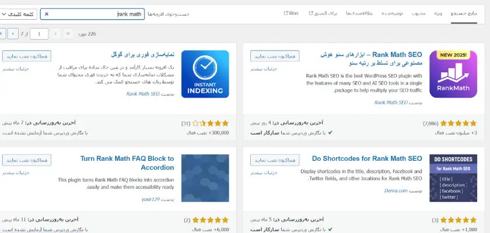Viewport: 490px width, 233px height.
Task: Open Rank Math SEO author link in Instant Indexing card
Action: pos(143,94)
